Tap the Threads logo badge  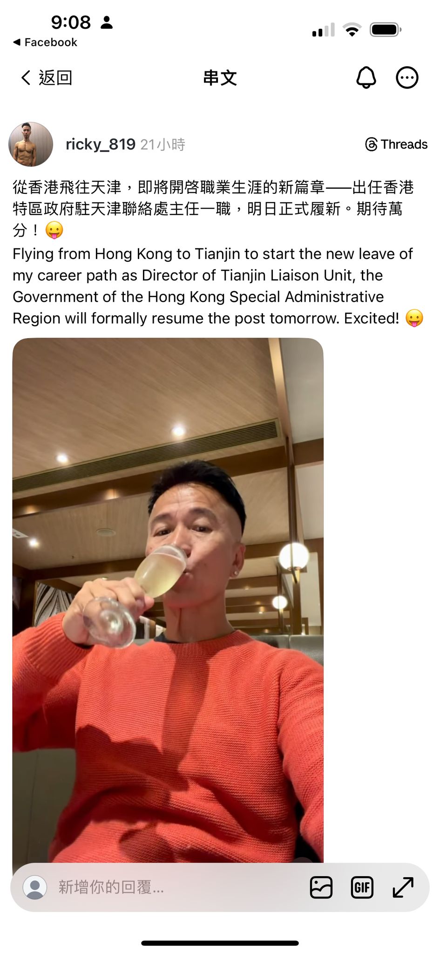396,144
